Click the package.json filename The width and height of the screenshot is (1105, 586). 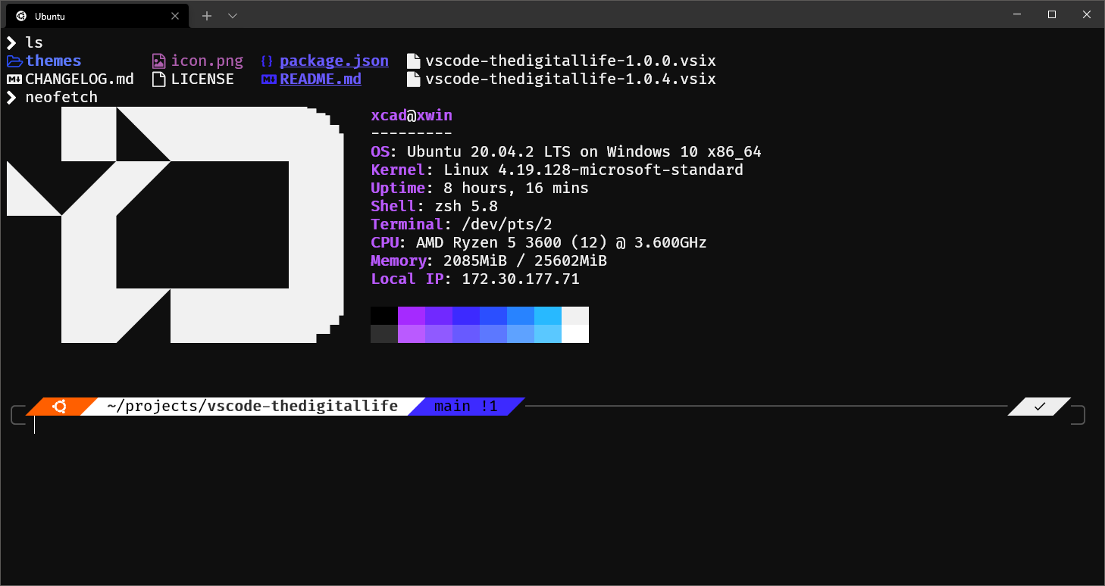334,61
